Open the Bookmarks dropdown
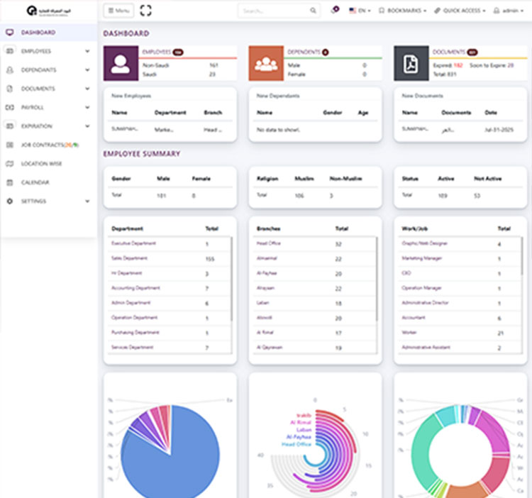Image resolution: width=532 pixels, height=498 pixels. (x=403, y=11)
